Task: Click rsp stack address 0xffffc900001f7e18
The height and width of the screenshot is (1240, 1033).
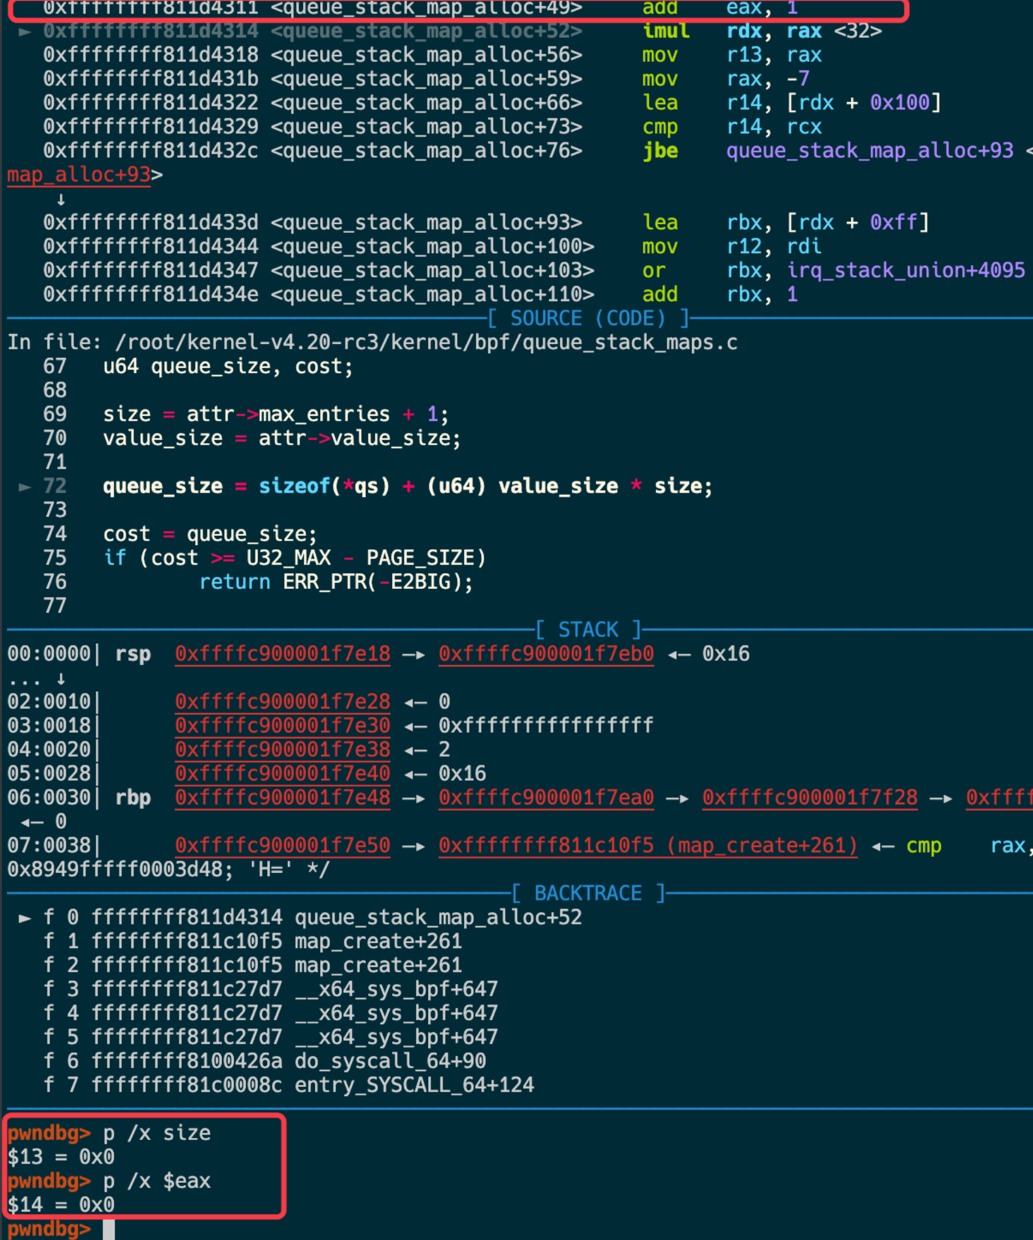Action: [x=282, y=654]
